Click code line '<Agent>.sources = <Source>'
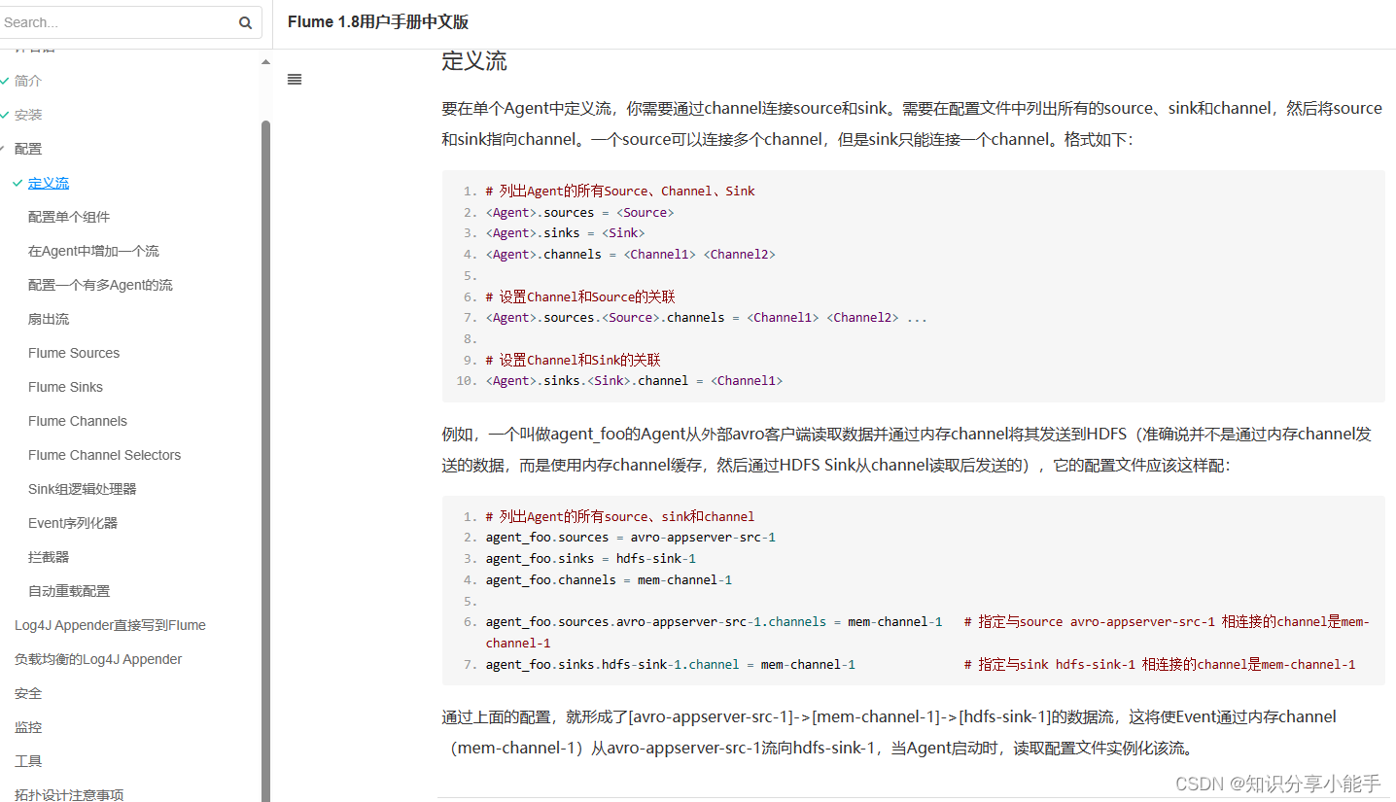The width and height of the screenshot is (1396, 802). click(x=579, y=212)
